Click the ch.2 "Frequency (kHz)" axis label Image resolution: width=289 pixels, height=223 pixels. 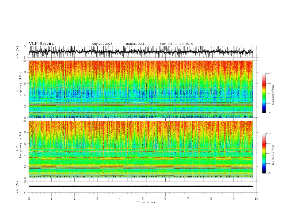(x=20, y=145)
